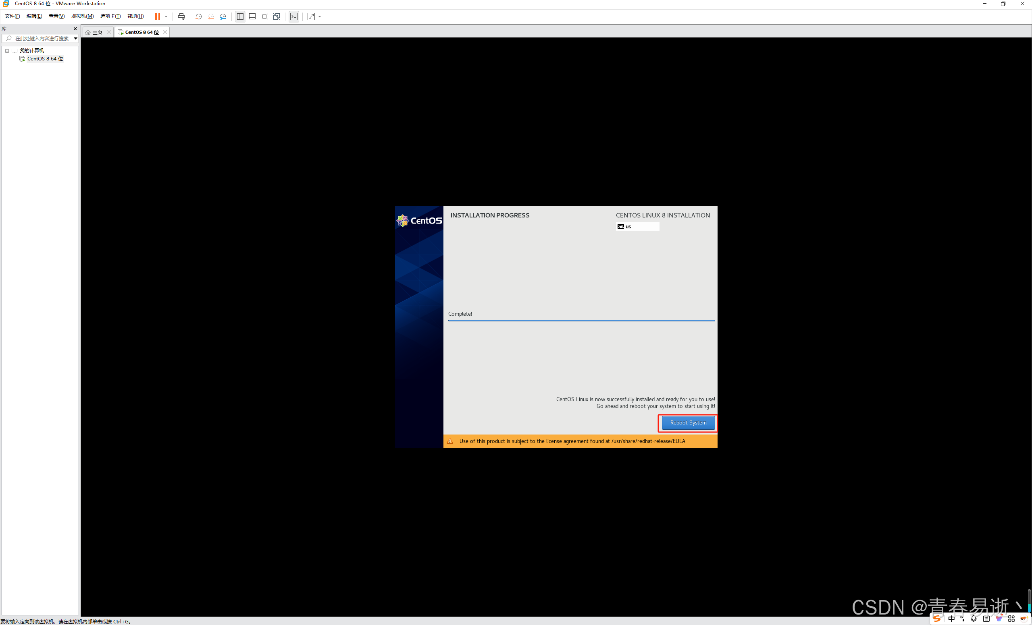Send Ctrl+Alt+Del to the virtual machine
This screenshot has width=1032, height=625.
[181, 17]
